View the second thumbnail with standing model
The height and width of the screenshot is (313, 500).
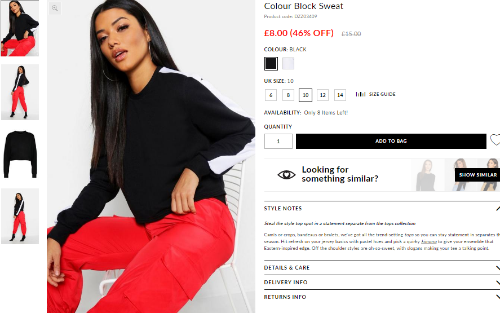click(x=20, y=92)
